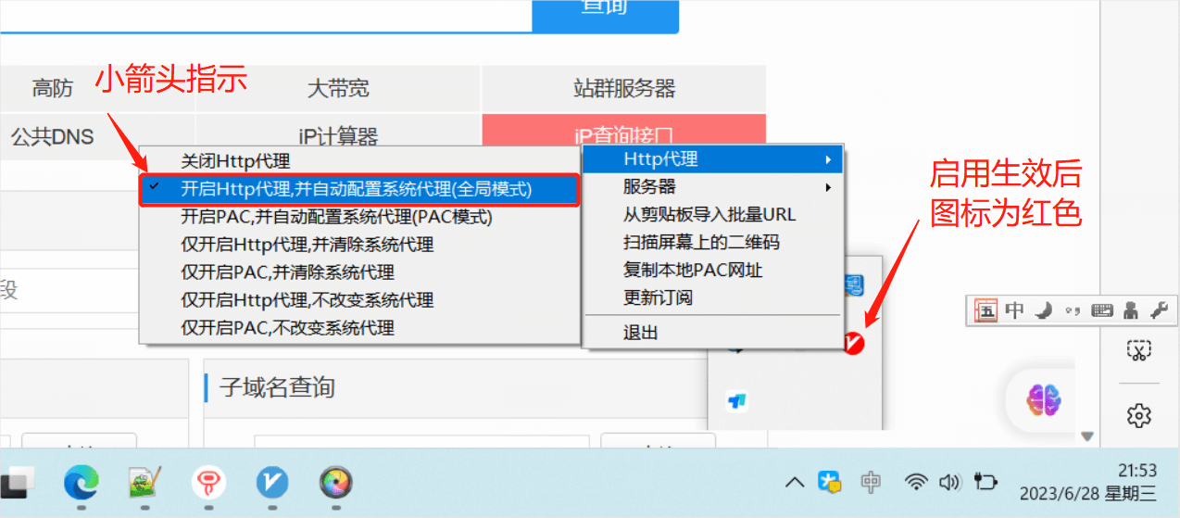1180x518 pixels.
Task: Click the 站群服务器 link
Action: pos(624,88)
